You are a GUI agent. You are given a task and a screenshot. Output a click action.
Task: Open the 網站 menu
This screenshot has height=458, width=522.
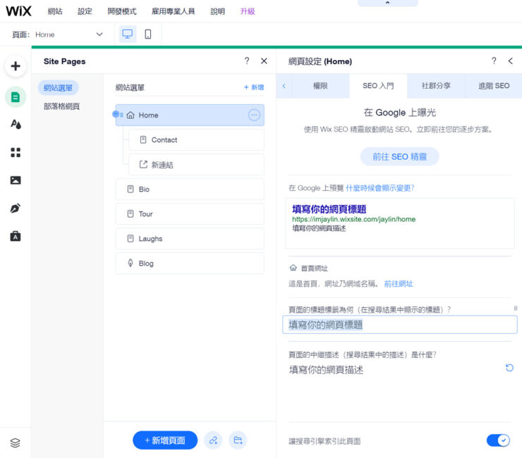(x=55, y=11)
